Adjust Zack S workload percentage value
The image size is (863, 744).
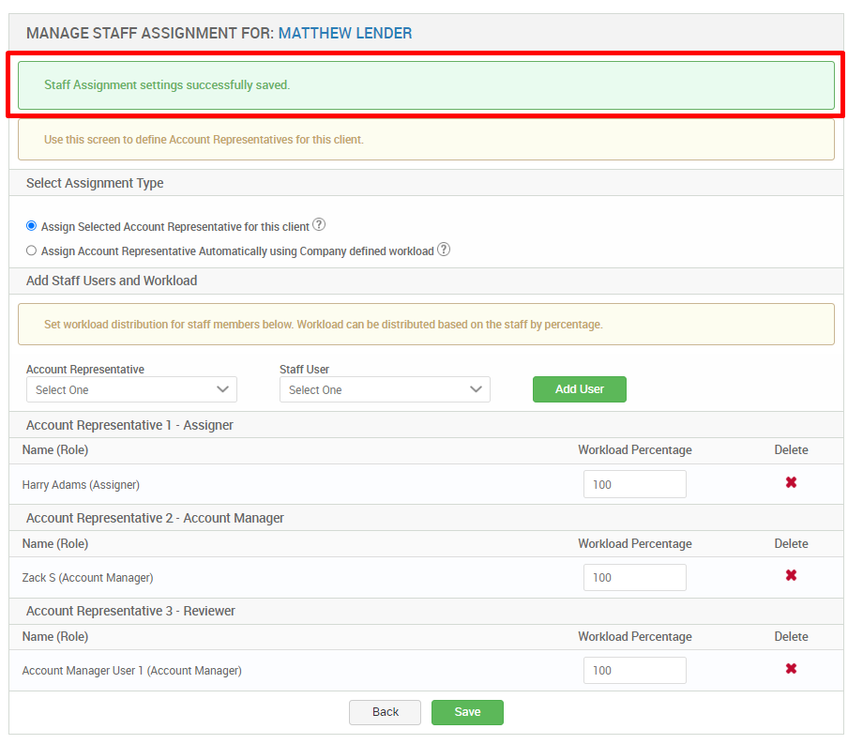point(635,576)
